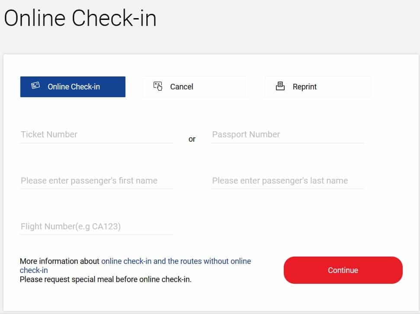The width and height of the screenshot is (420, 314).
Task: Click the red Continue button
Action: [343, 270]
